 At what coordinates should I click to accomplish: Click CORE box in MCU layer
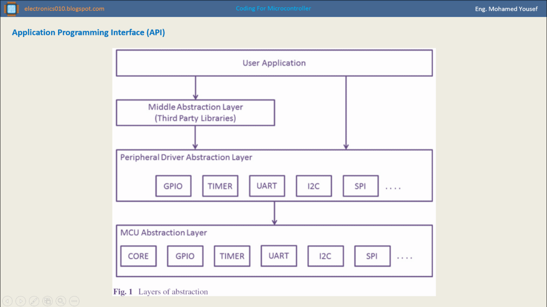coord(138,256)
